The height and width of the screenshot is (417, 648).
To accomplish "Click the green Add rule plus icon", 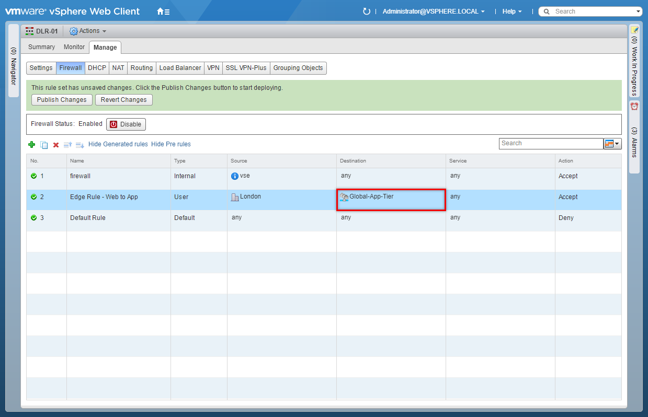I will (31, 145).
